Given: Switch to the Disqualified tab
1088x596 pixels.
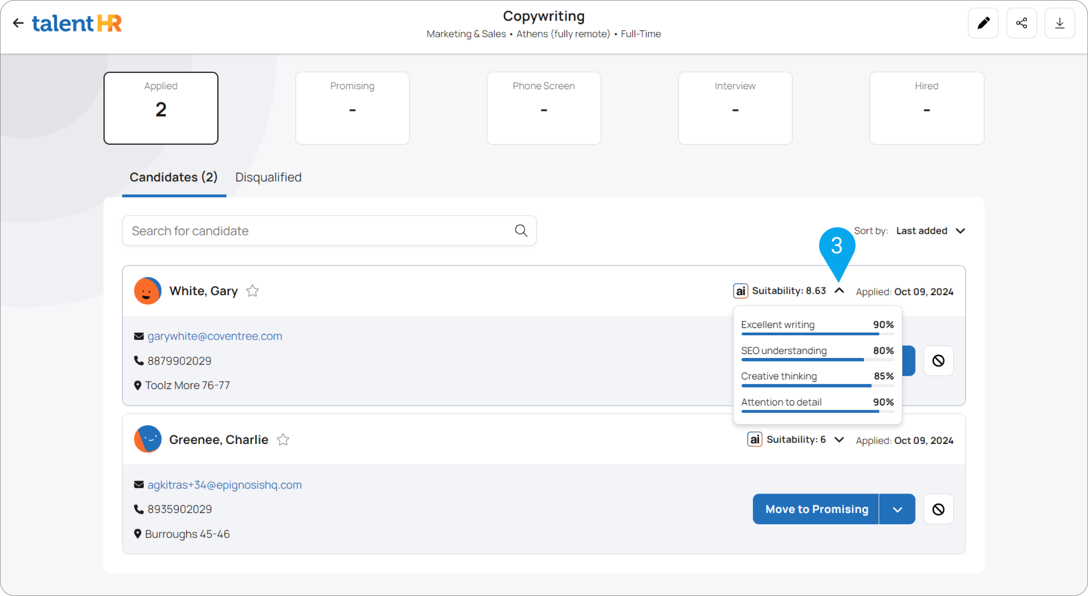Looking at the screenshot, I should click(x=268, y=177).
